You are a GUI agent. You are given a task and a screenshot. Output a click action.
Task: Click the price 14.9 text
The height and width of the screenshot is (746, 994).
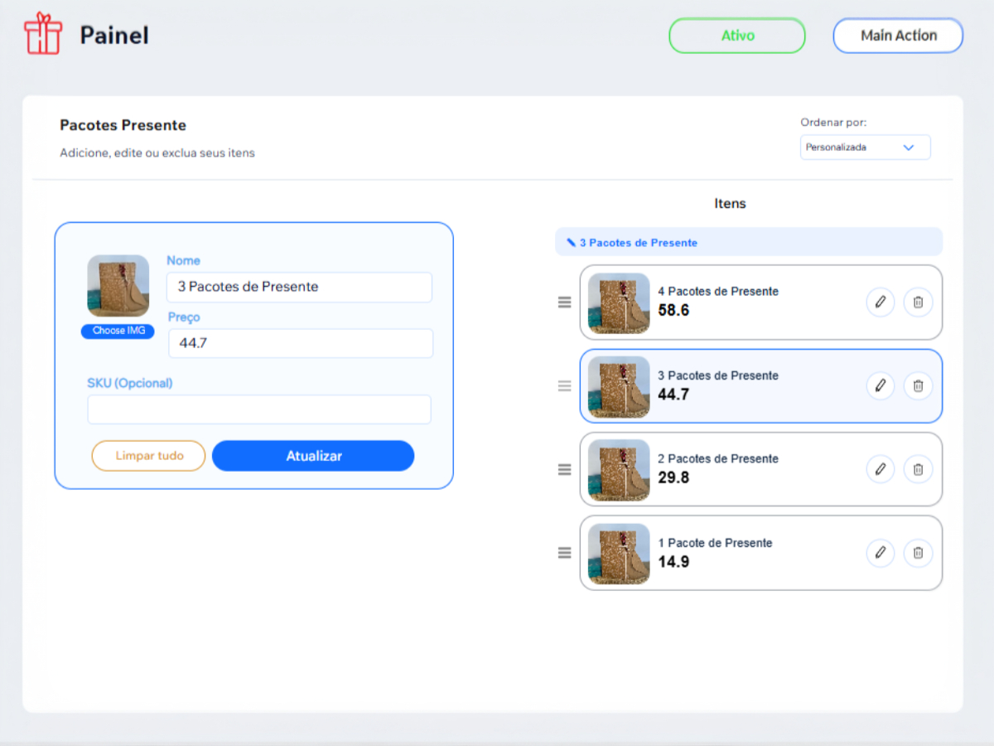(x=673, y=562)
